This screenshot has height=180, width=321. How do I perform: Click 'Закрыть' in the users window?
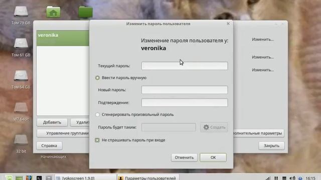[x=271, y=145]
